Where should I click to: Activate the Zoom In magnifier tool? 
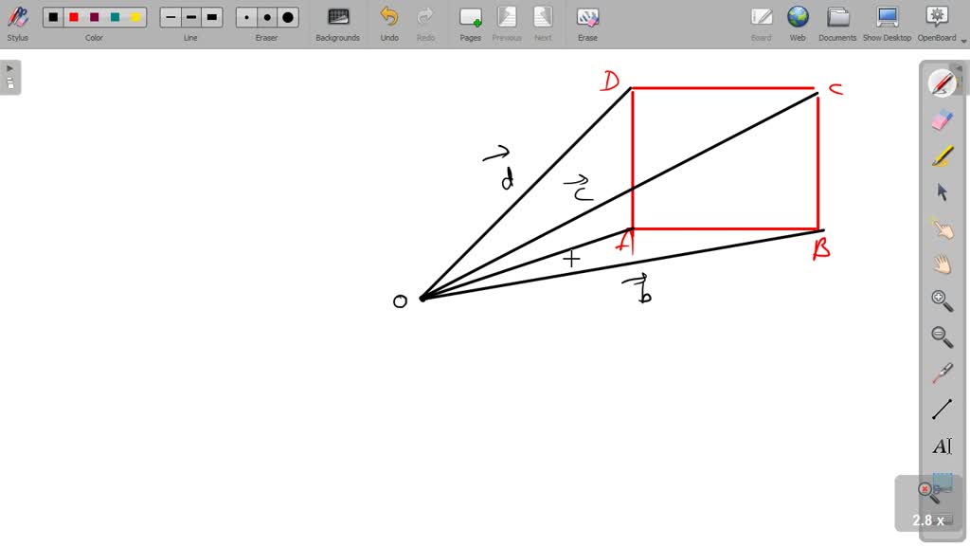coord(943,300)
